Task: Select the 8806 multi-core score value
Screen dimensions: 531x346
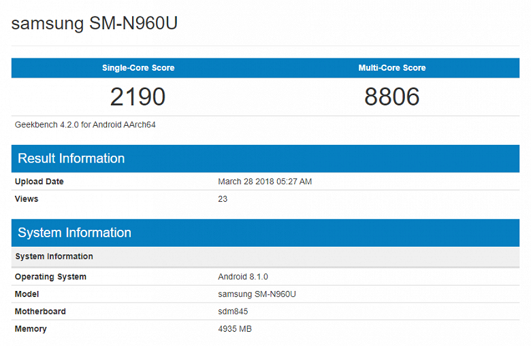Action: (x=392, y=97)
